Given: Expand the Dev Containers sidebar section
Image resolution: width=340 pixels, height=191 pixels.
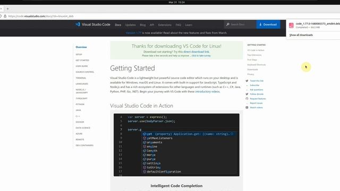Looking at the screenshot, I should 84,145.
